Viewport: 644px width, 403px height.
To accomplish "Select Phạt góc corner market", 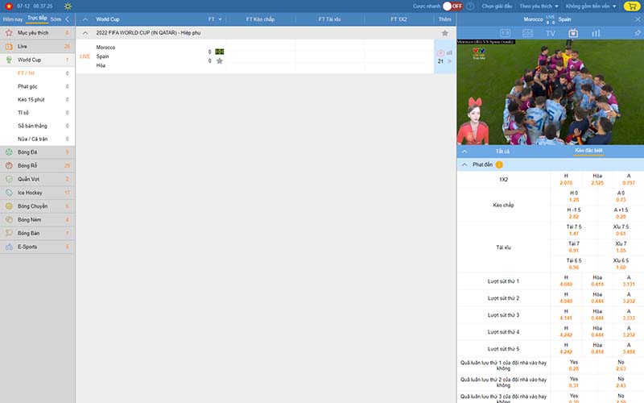I will (27, 86).
